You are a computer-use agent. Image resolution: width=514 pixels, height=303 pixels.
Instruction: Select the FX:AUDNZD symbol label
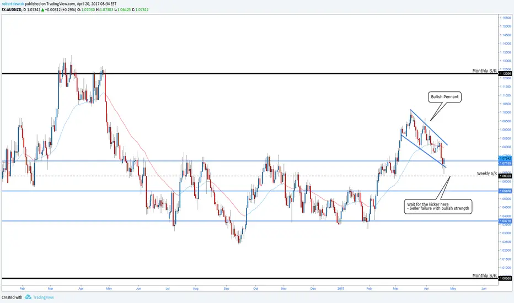(12, 10)
